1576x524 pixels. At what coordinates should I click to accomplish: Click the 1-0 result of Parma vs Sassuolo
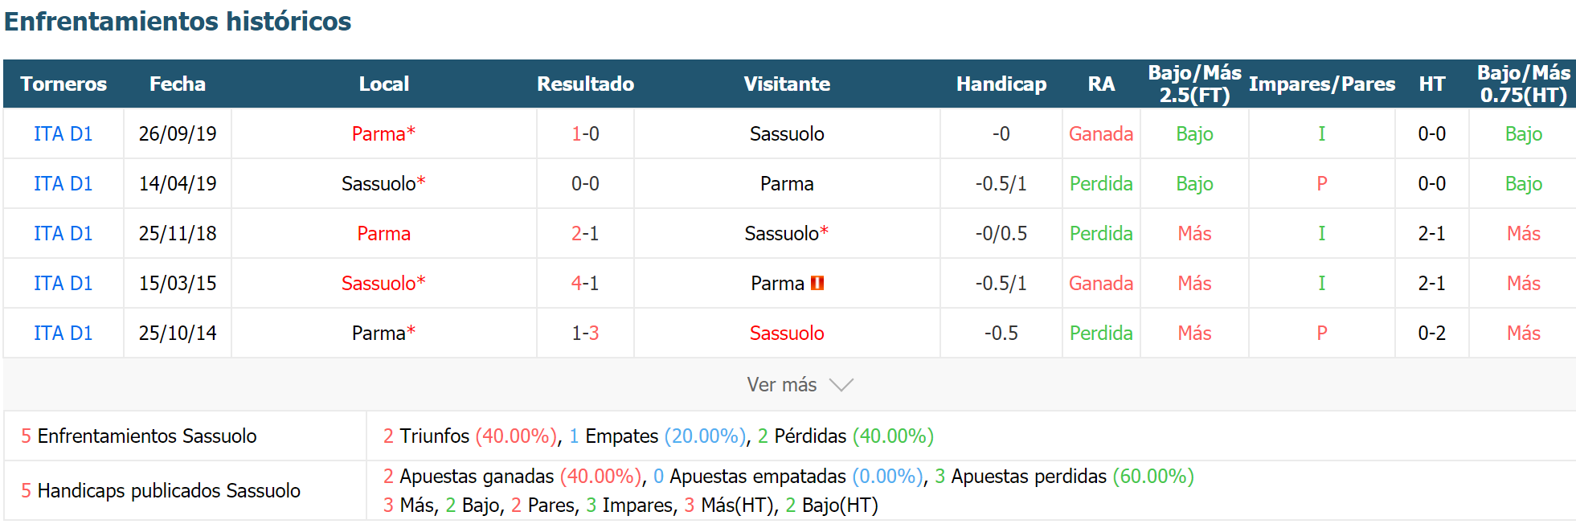point(585,133)
